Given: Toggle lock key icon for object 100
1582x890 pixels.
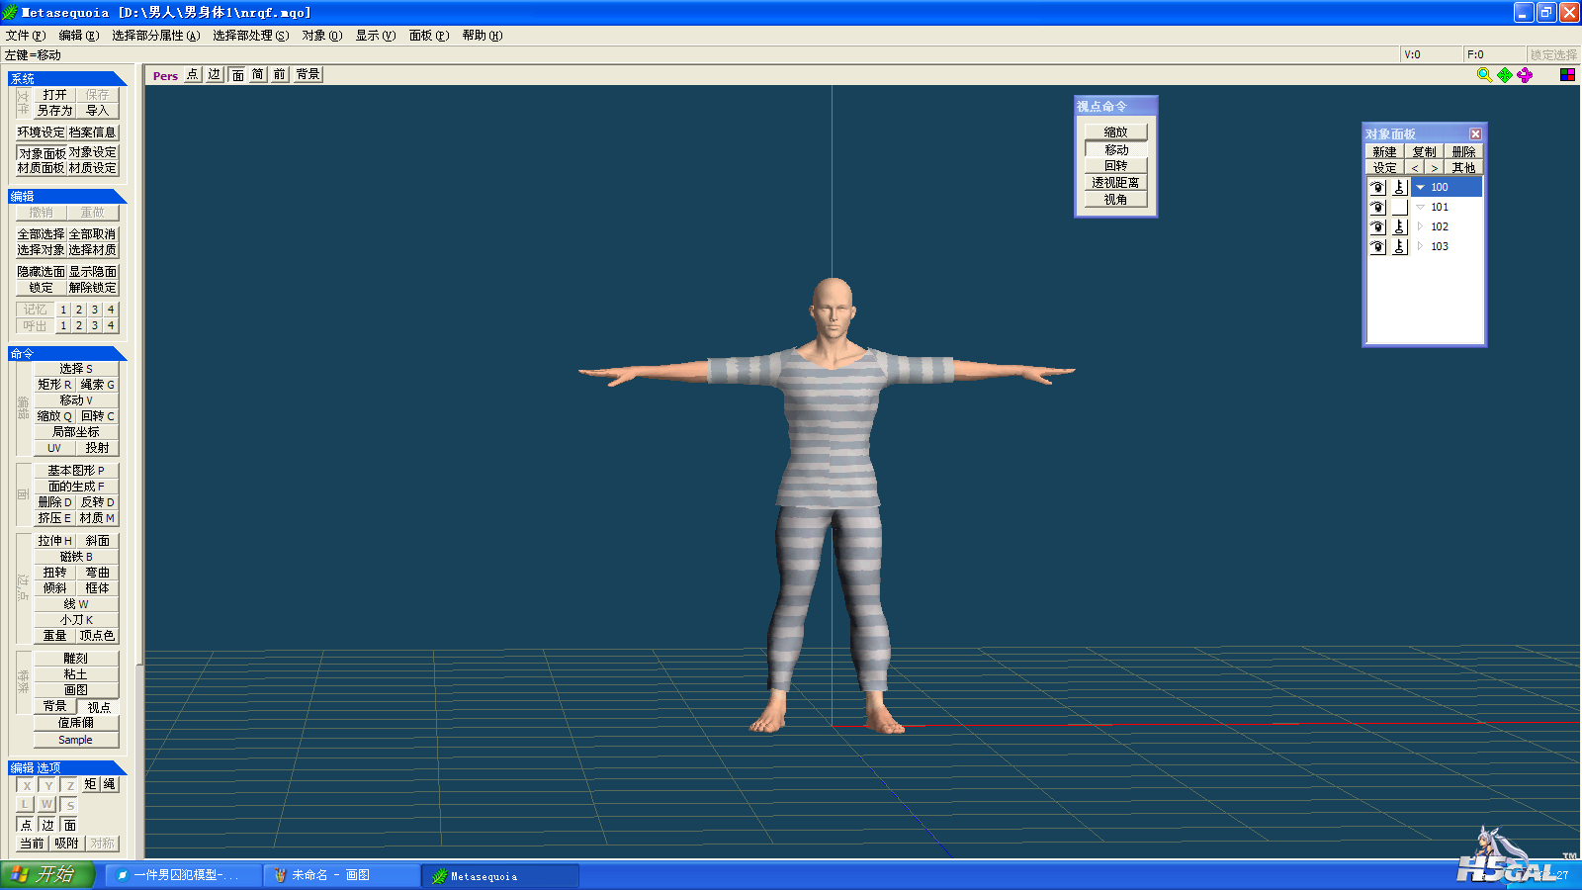Looking at the screenshot, I should [x=1399, y=187].
